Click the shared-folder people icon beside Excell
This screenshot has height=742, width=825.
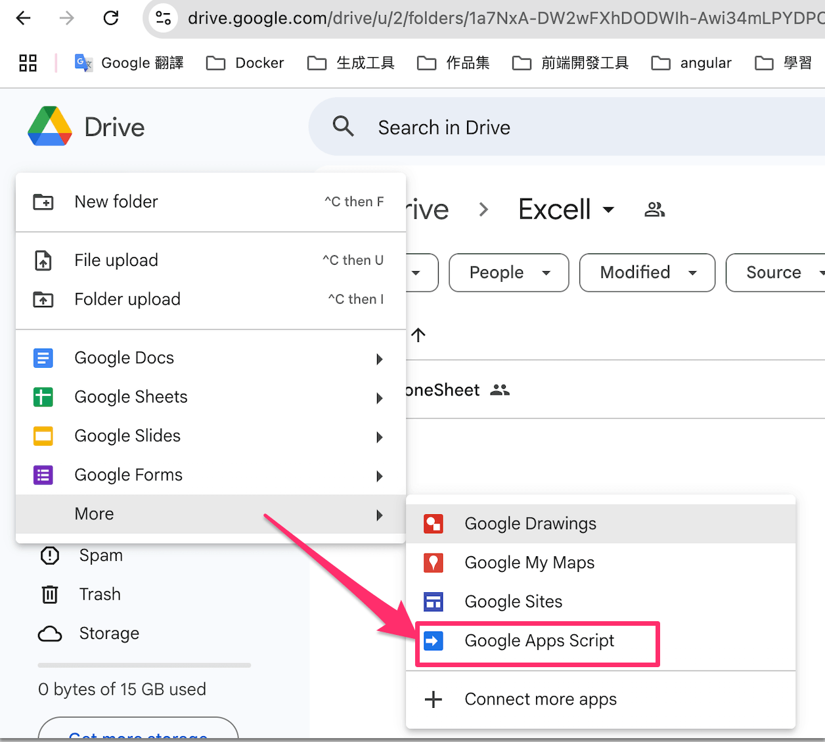pos(654,209)
